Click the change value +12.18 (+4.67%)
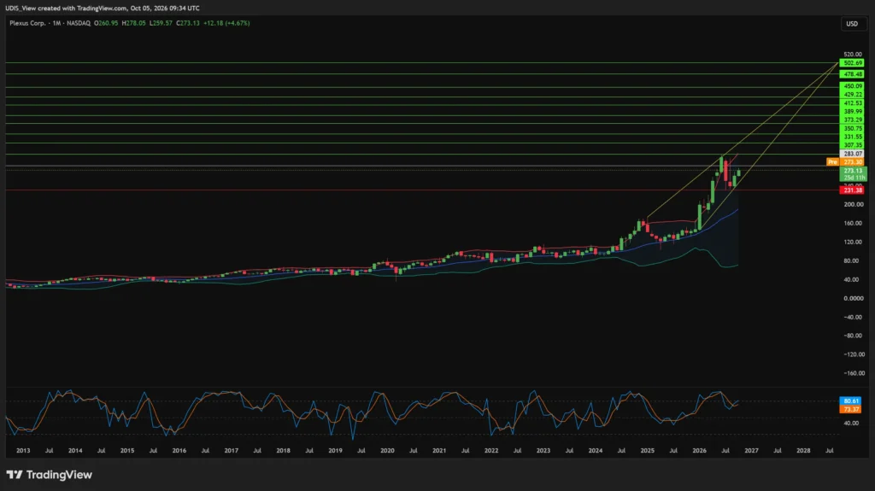The height and width of the screenshot is (491, 875). [226, 23]
